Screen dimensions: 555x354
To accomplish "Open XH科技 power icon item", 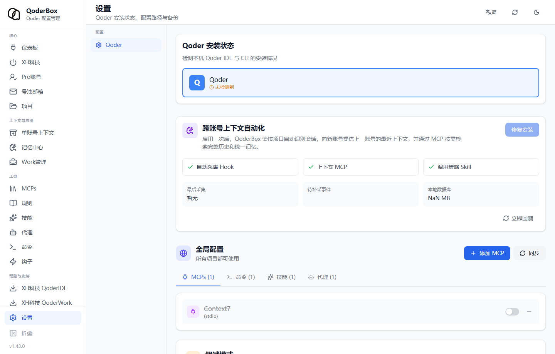I will click(43, 62).
